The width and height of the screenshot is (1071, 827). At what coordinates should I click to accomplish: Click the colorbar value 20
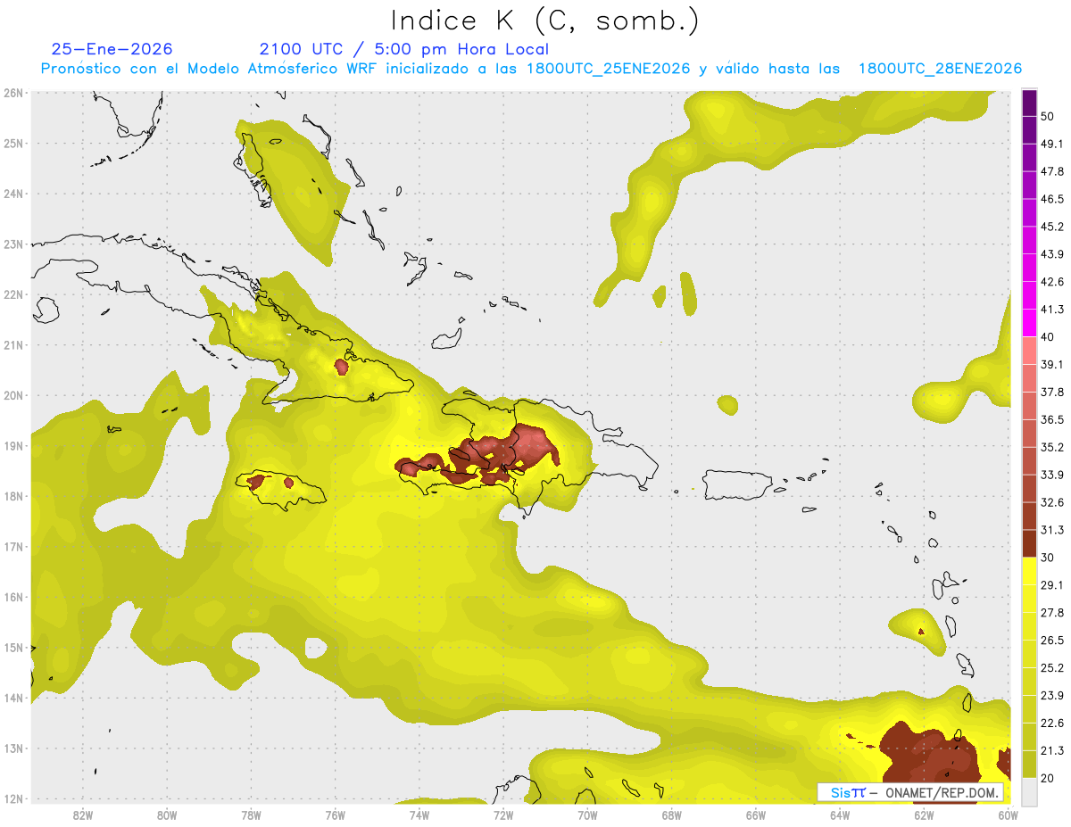pyautogui.click(x=1048, y=778)
